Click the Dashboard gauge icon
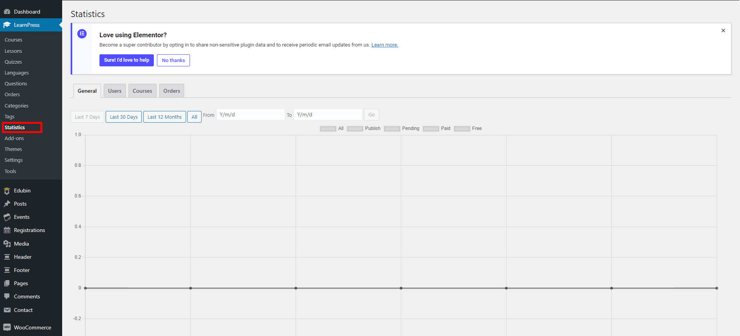Image resolution: width=740 pixels, height=336 pixels. pyautogui.click(x=7, y=12)
